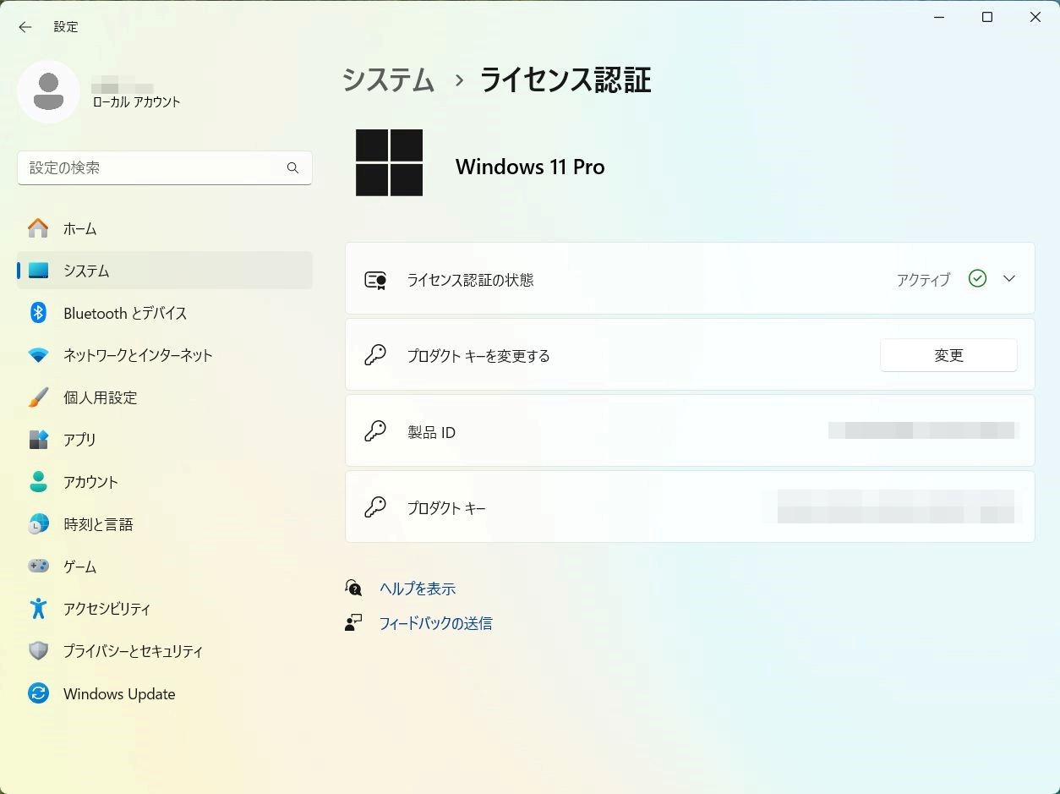
Task: Click the プロダクト キーを変更する label
Action: point(478,356)
